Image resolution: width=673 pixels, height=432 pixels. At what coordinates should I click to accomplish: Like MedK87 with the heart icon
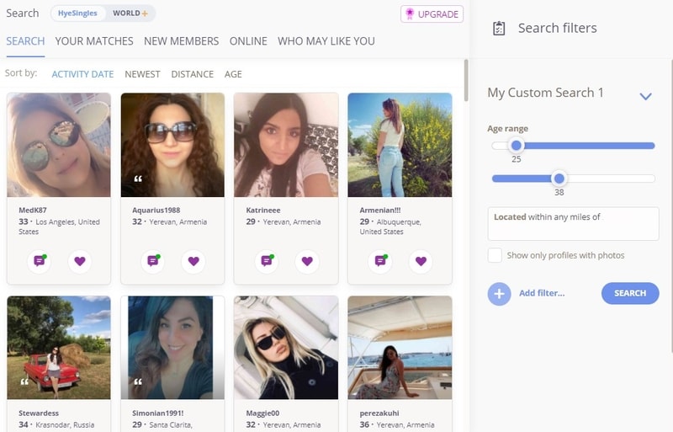pyautogui.click(x=80, y=261)
